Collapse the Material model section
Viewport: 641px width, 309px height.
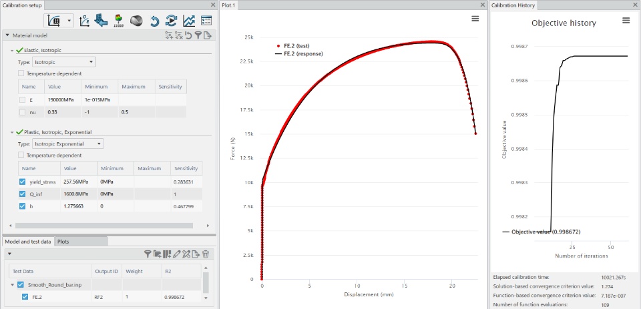click(x=7, y=35)
